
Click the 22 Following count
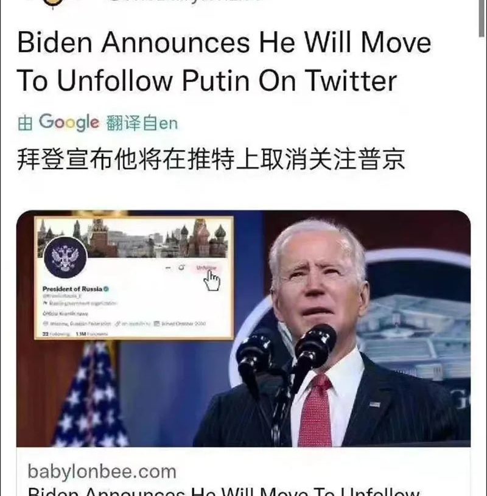point(55,334)
